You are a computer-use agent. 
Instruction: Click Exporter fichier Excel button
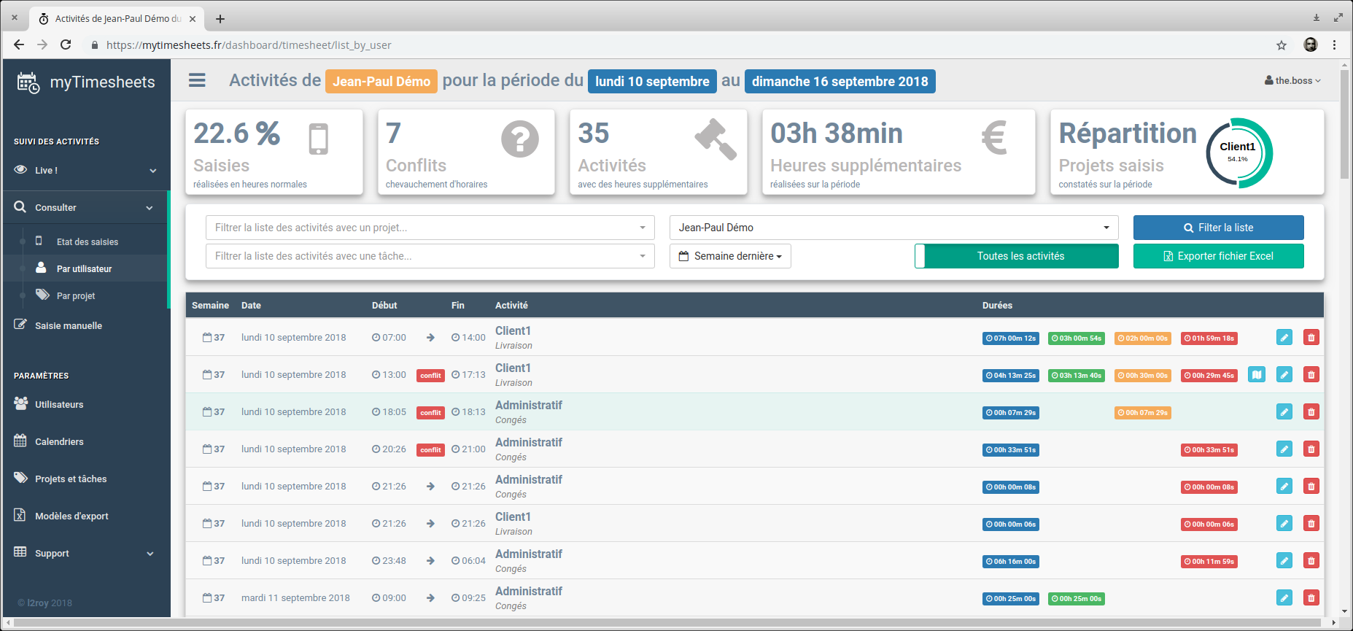[1218, 256]
